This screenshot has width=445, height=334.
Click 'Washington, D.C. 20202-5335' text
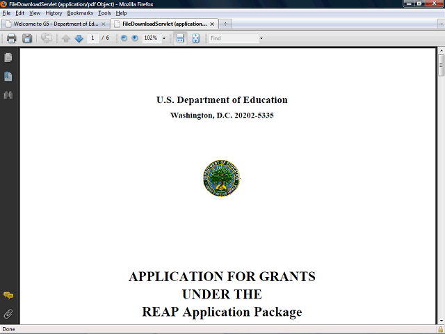(x=222, y=116)
